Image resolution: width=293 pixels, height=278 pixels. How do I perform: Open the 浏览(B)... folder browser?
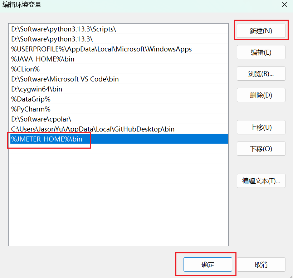point(261,74)
